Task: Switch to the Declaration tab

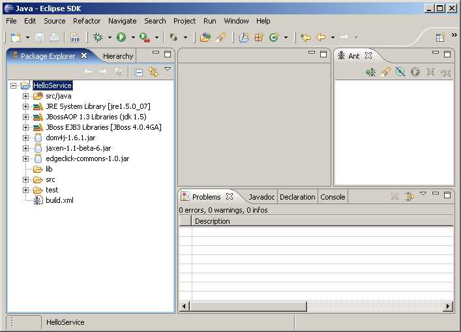Action: (x=297, y=197)
